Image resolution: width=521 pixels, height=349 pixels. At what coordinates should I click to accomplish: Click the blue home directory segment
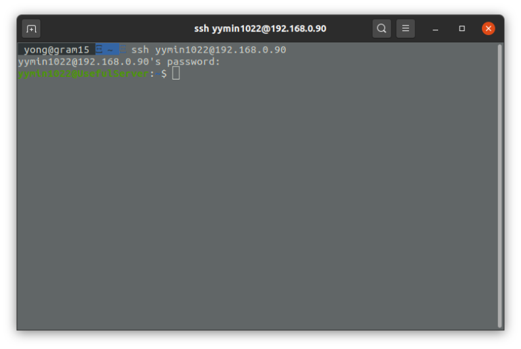point(107,50)
